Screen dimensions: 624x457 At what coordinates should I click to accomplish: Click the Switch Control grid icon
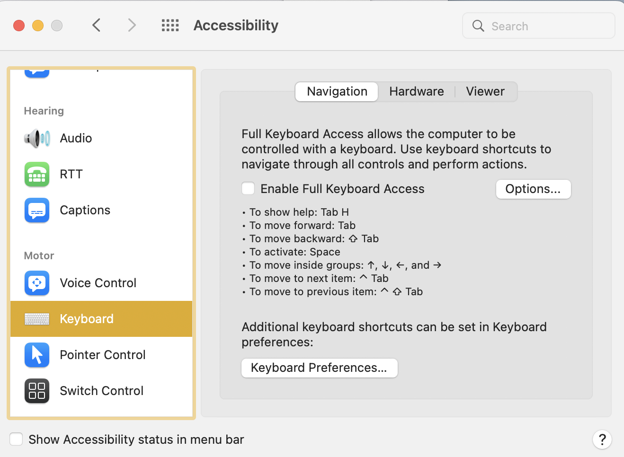37,391
